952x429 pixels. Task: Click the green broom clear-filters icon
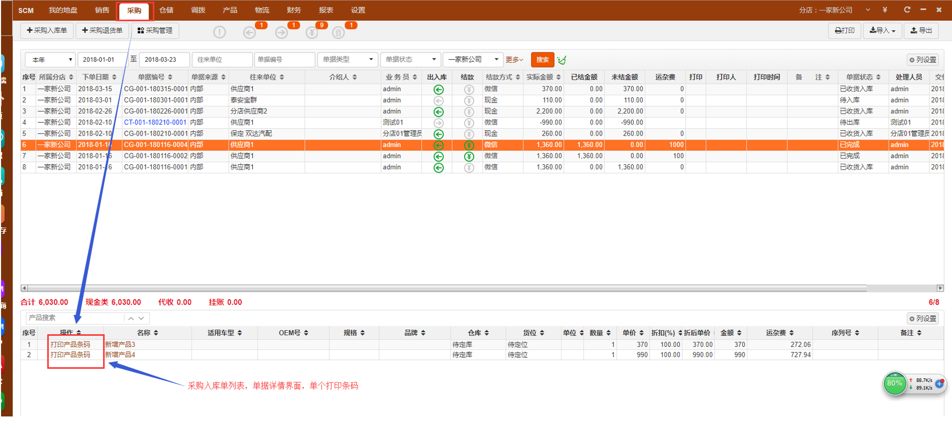pyautogui.click(x=562, y=60)
